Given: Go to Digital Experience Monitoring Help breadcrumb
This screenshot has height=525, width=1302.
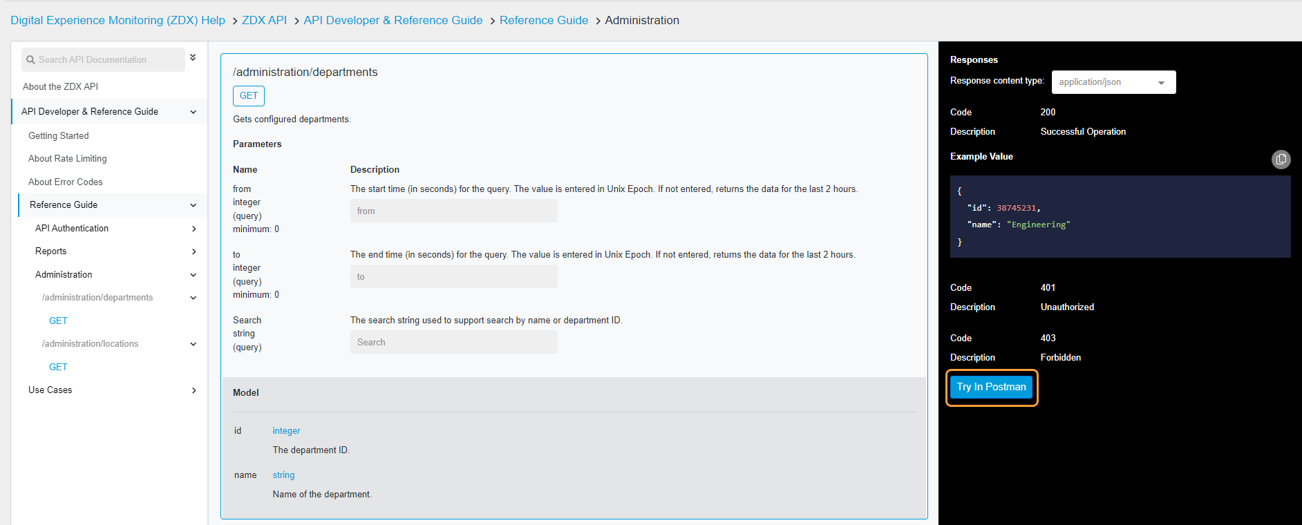Looking at the screenshot, I should point(117,20).
